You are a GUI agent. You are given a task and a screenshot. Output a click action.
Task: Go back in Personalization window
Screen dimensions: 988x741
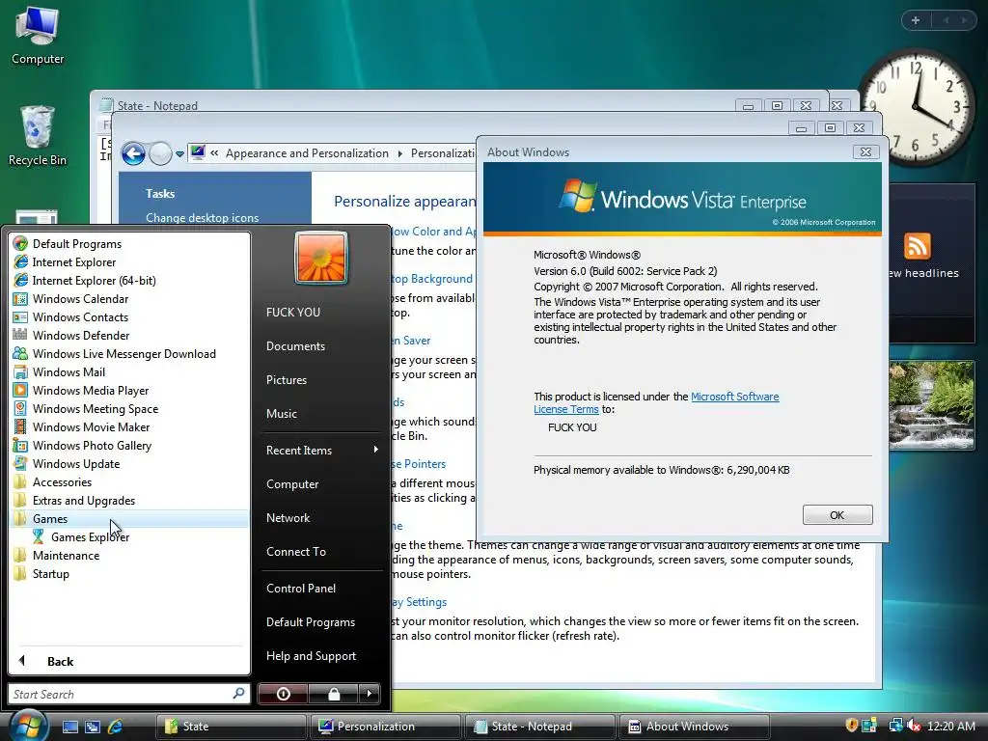coord(133,153)
